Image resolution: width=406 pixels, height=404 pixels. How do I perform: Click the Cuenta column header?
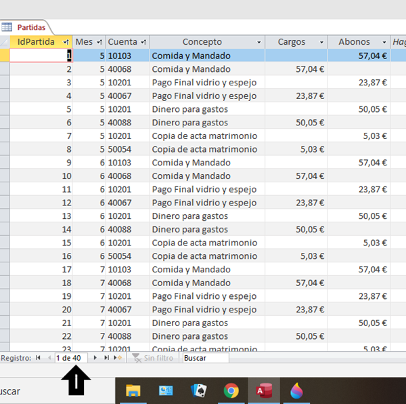(x=122, y=42)
